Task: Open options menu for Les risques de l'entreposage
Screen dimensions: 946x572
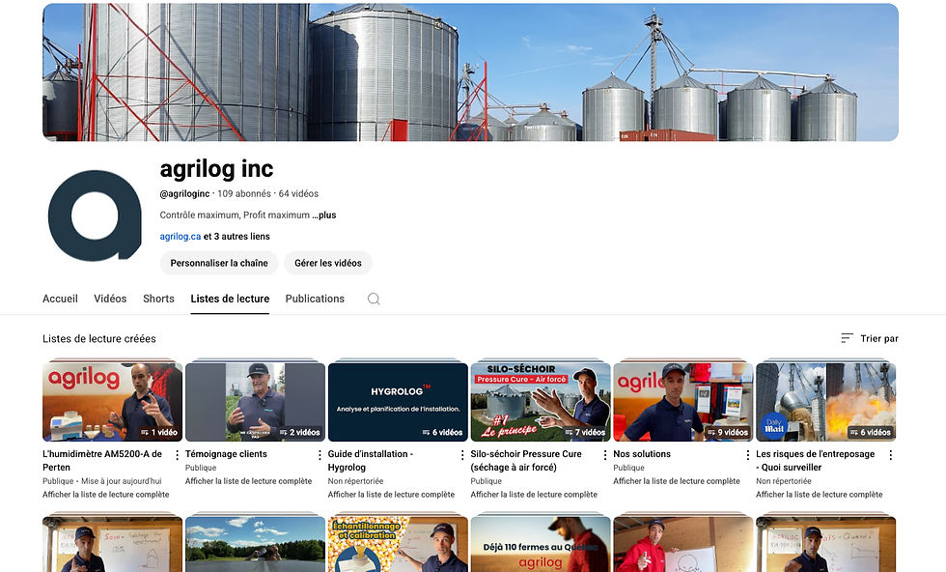Action: (x=890, y=455)
